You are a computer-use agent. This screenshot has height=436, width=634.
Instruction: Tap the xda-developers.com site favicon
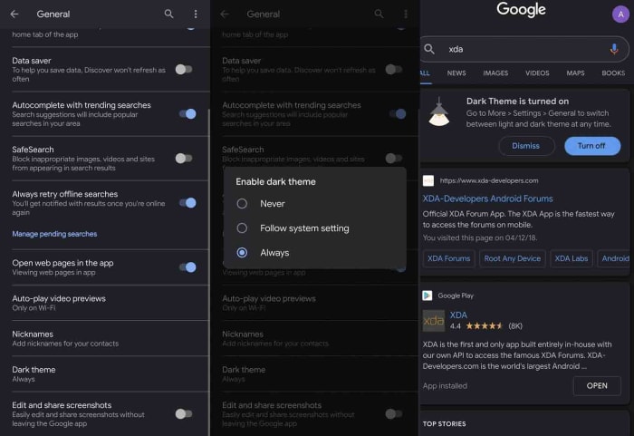point(428,180)
